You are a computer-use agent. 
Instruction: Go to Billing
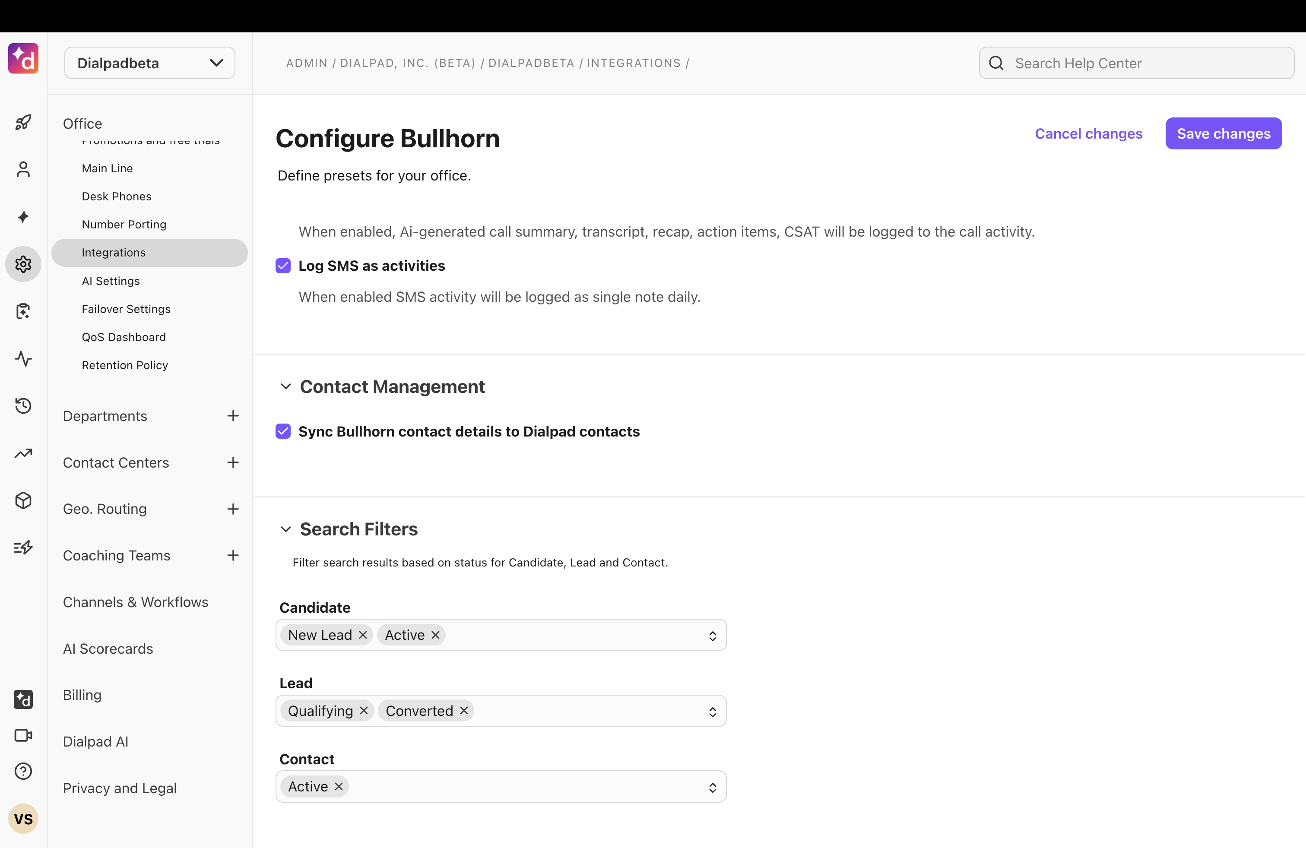coord(82,695)
